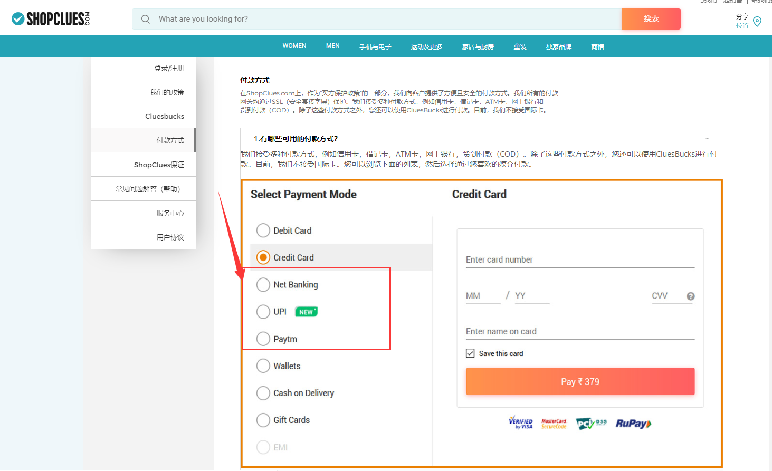Click the search magnifier icon

[146, 19]
